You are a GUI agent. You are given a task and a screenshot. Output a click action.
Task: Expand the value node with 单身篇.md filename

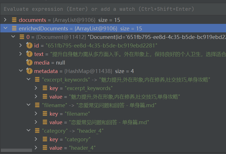pos(36,122)
